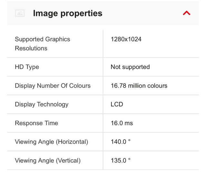
Task: Click the LCD value
Action: [117, 104]
